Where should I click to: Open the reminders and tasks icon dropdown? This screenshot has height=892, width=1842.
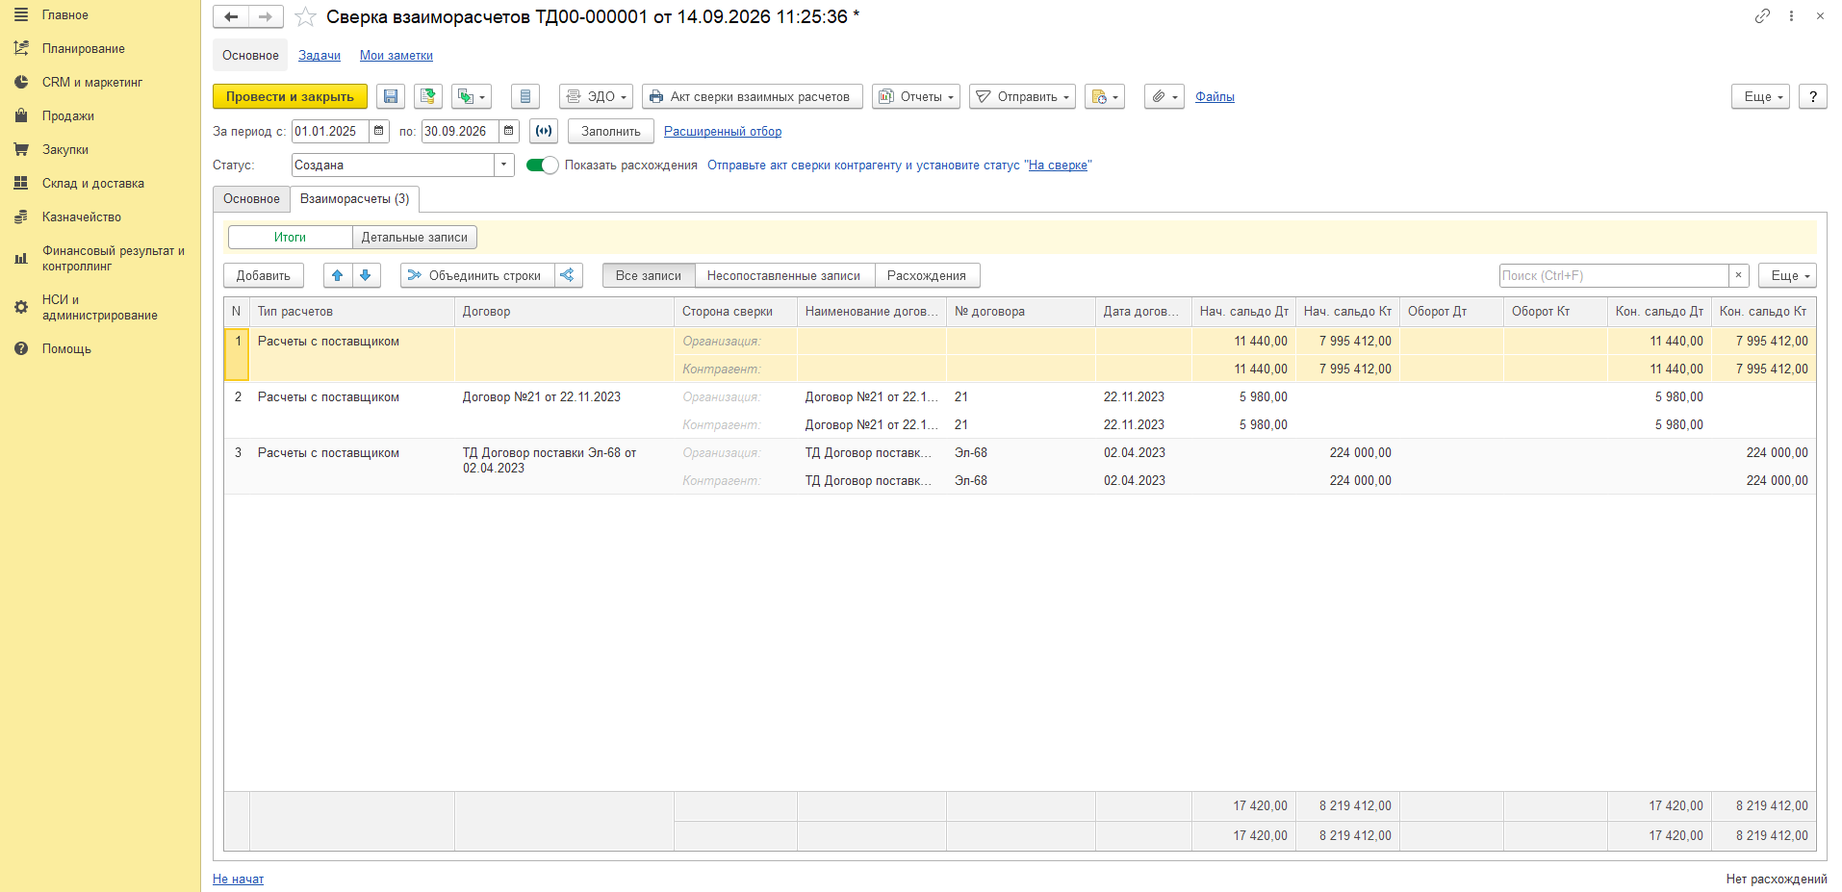(x=1105, y=96)
